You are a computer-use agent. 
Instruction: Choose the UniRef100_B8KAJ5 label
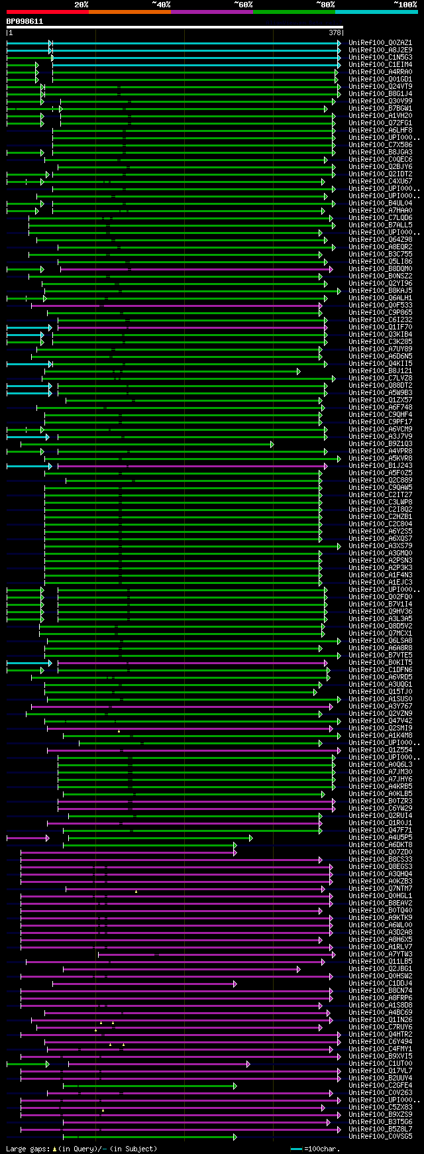coord(380,290)
